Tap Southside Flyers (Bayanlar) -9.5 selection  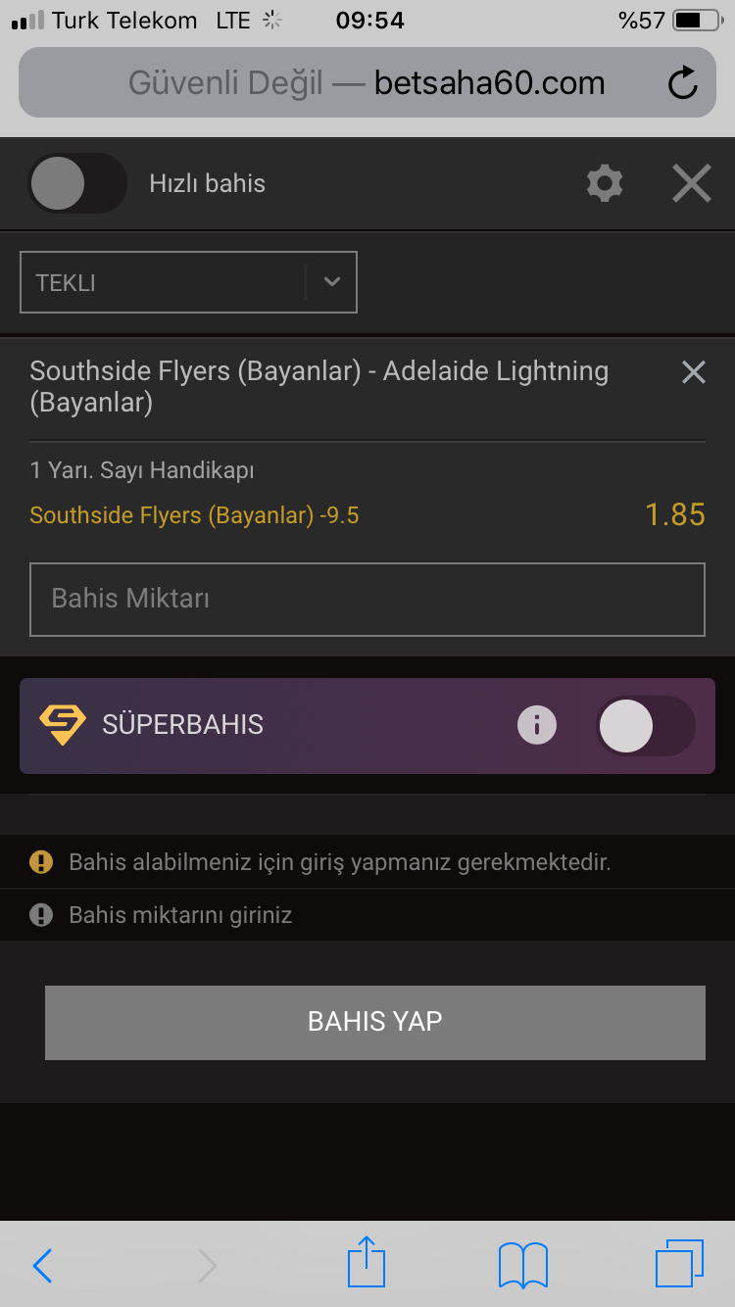194,515
